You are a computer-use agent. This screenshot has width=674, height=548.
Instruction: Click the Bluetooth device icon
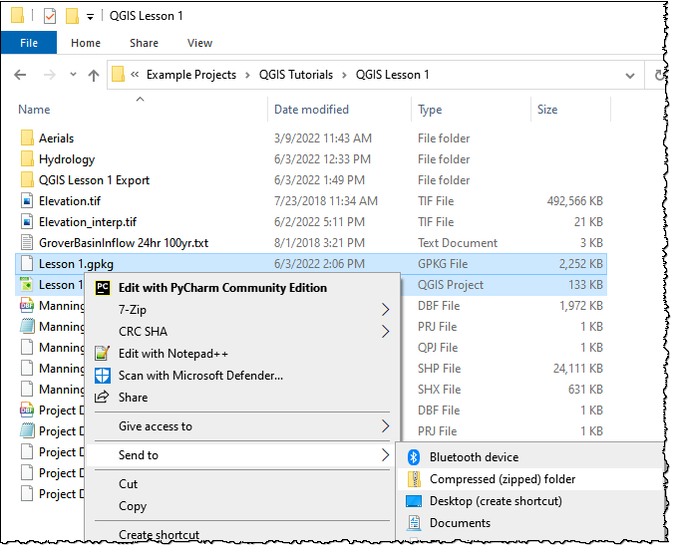[413, 457]
